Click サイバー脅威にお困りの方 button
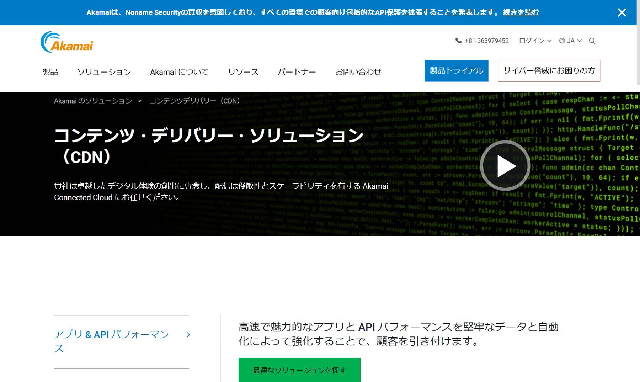640x382 pixels. point(549,71)
